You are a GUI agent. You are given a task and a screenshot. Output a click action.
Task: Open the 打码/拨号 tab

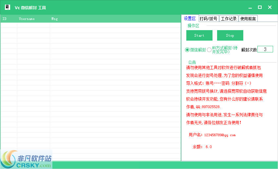click(x=209, y=19)
